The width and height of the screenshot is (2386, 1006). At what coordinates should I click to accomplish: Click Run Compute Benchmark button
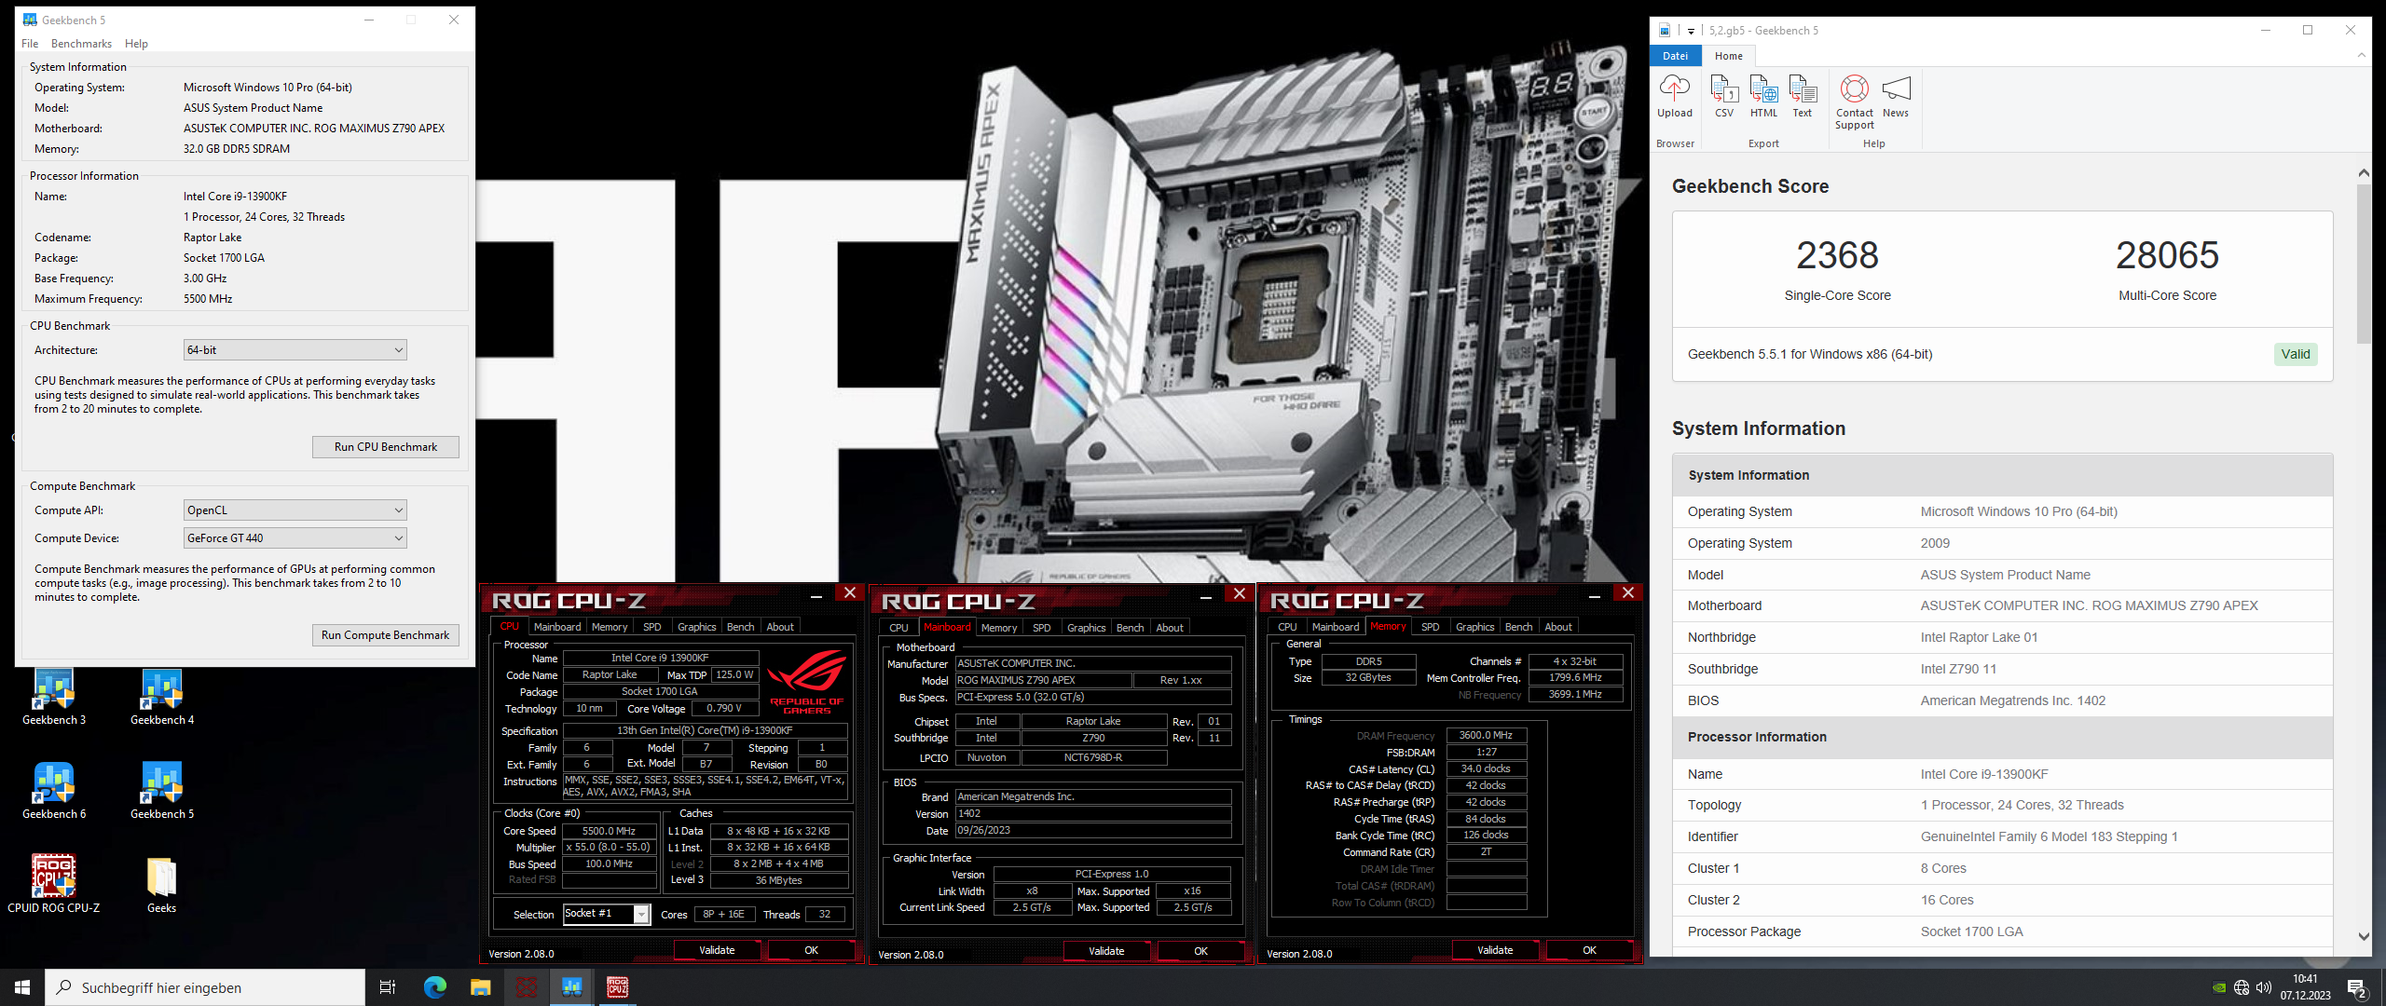point(386,635)
